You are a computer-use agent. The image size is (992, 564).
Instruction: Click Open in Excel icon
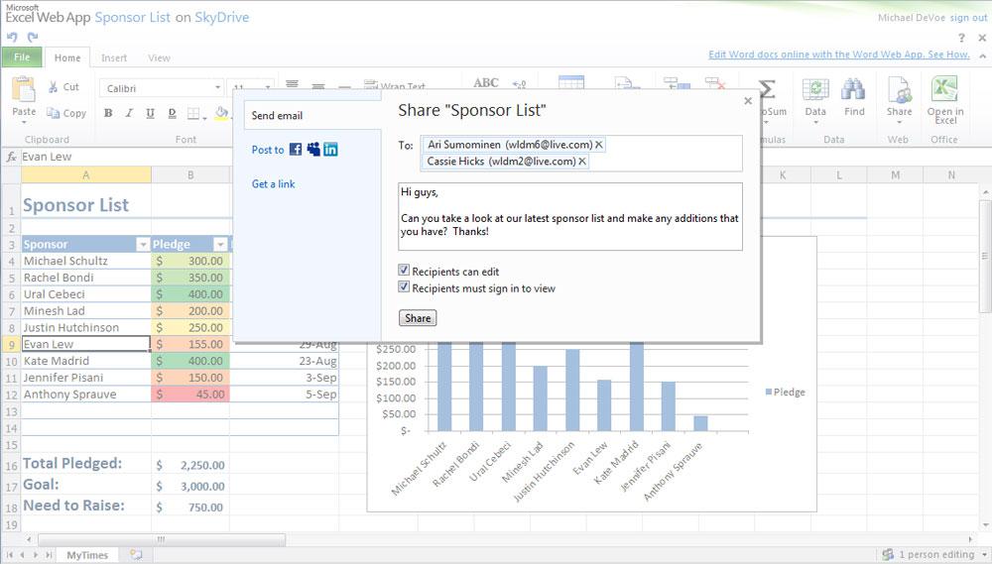pos(944,88)
